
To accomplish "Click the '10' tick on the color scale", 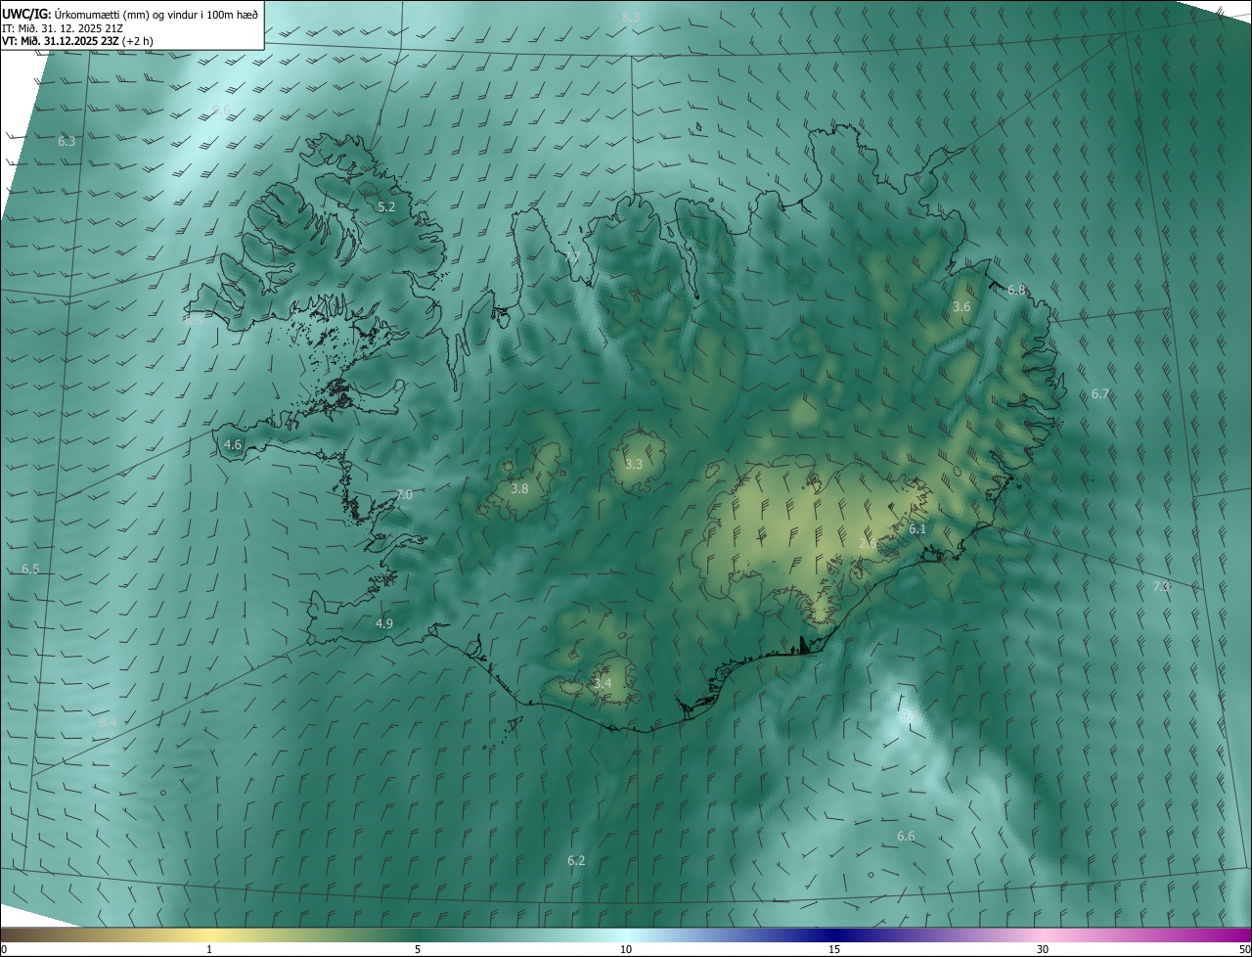I will click(626, 949).
